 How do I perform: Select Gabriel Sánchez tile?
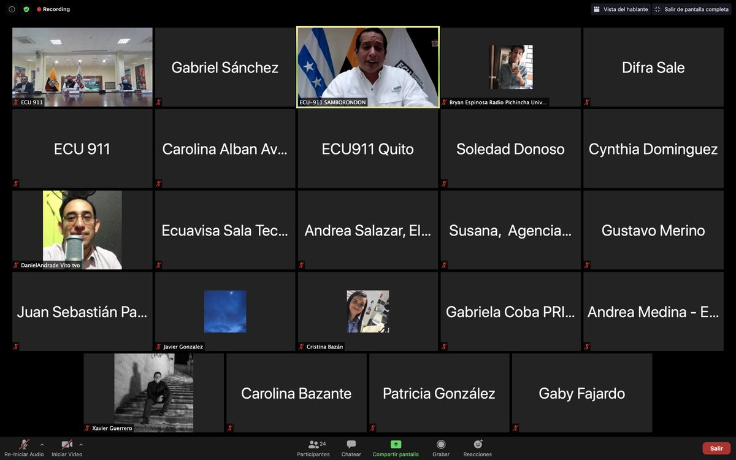point(225,67)
